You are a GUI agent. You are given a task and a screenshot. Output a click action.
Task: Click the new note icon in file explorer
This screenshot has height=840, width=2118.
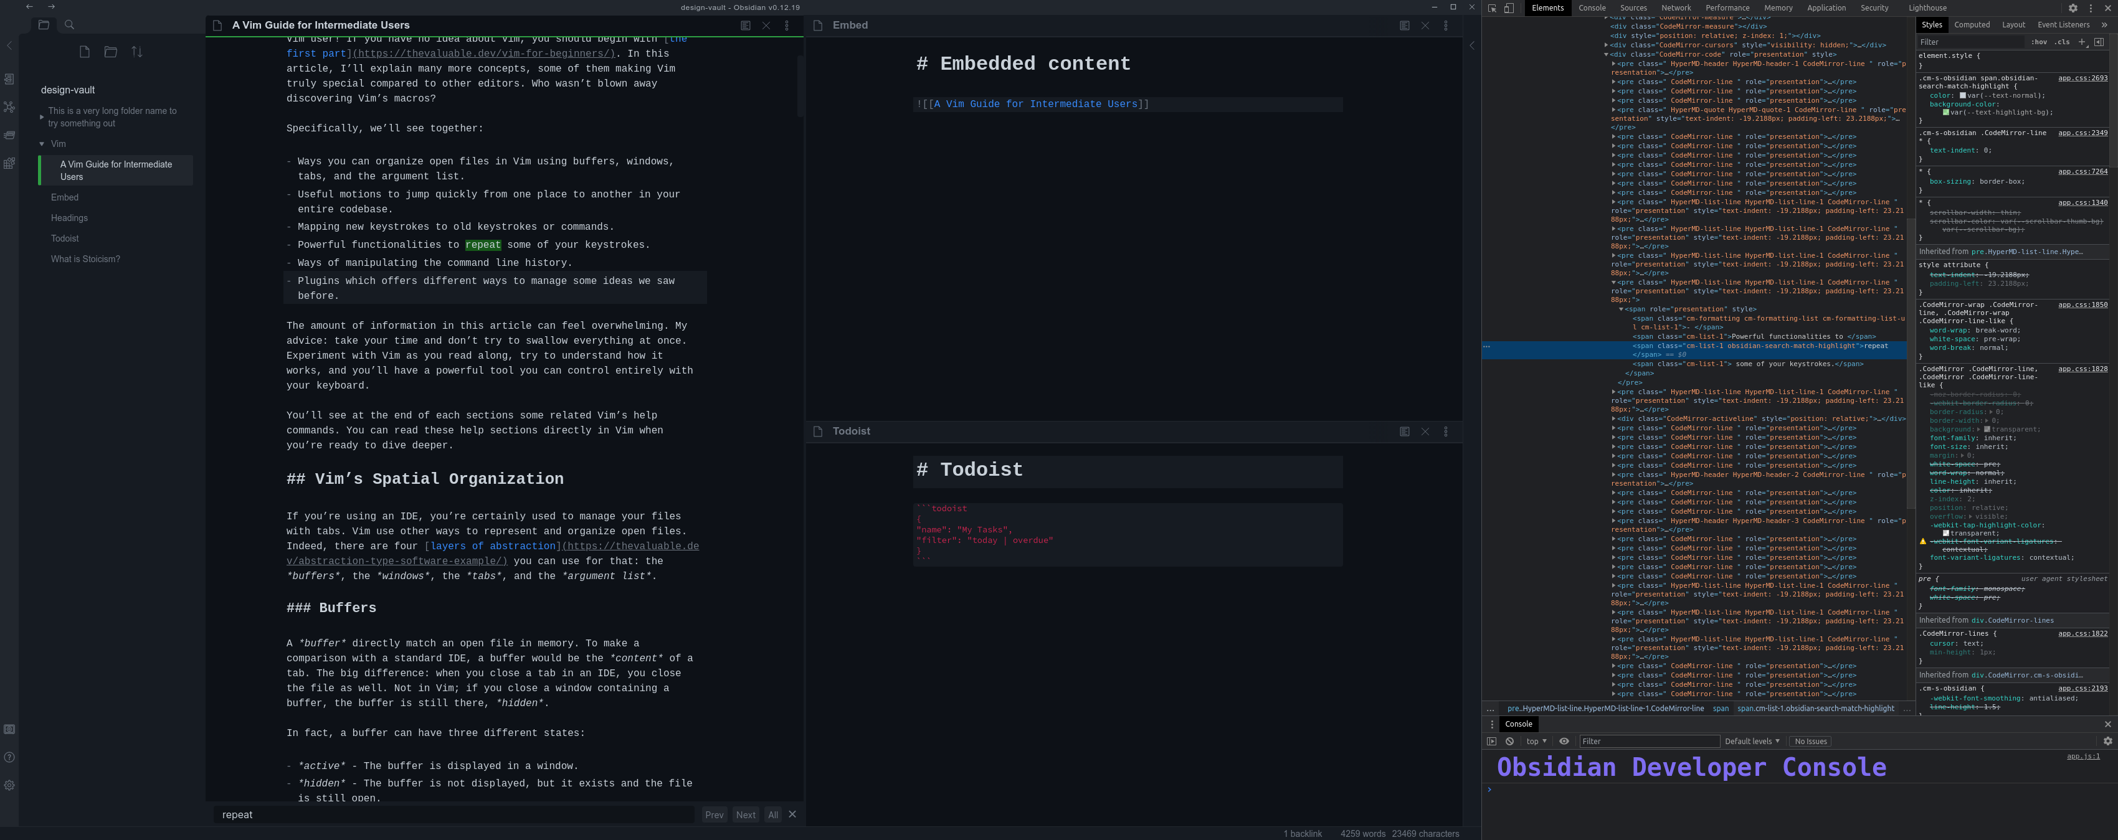[x=84, y=52]
